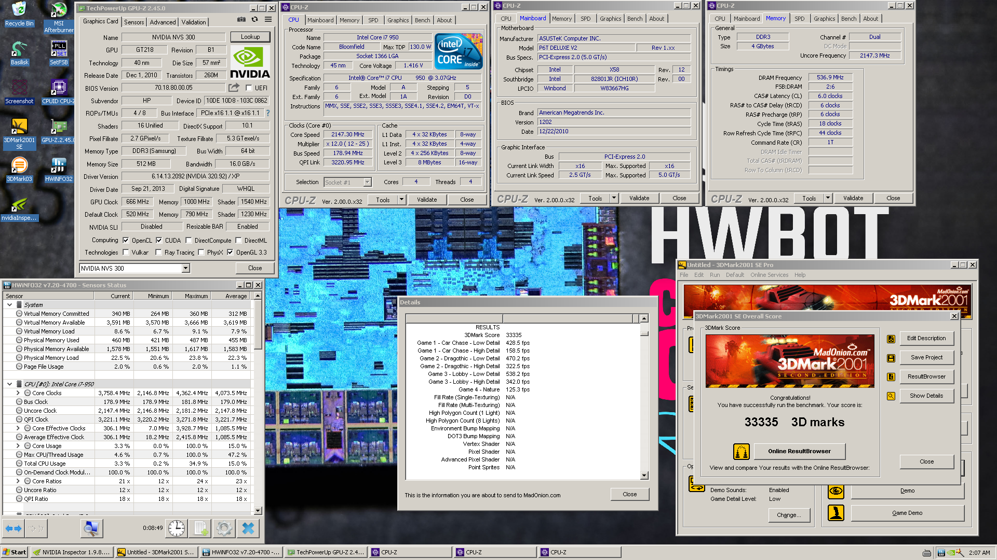997x560 pixels.
Task: Open the 3DMark03 desktop icon
Action: click(x=19, y=170)
